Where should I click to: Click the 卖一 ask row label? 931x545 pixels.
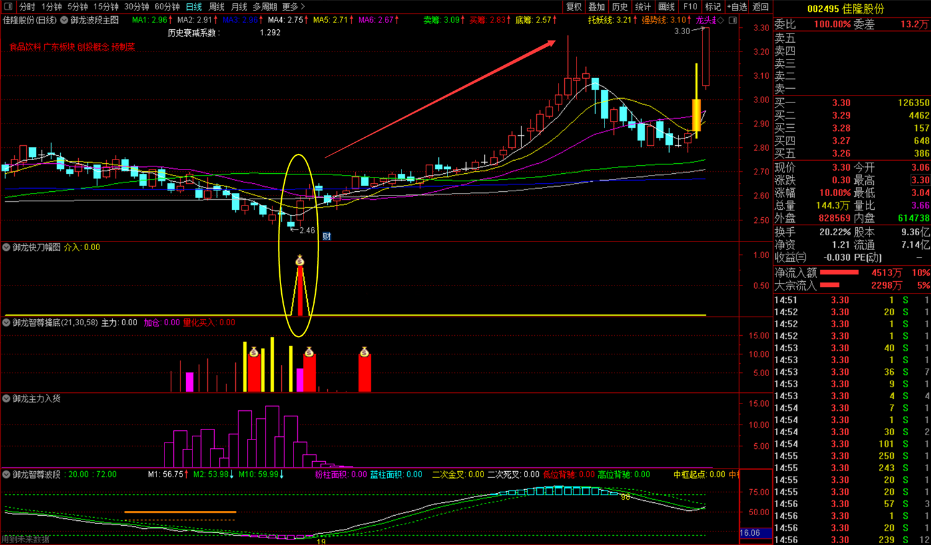(x=785, y=89)
